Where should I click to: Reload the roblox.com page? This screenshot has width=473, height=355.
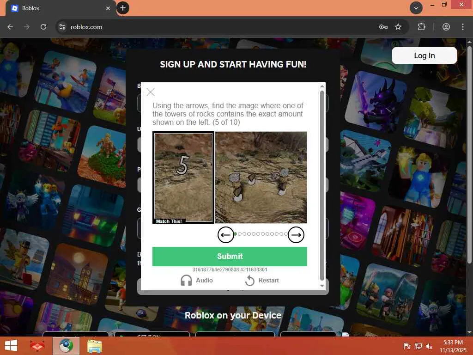(x=43, y=27)
